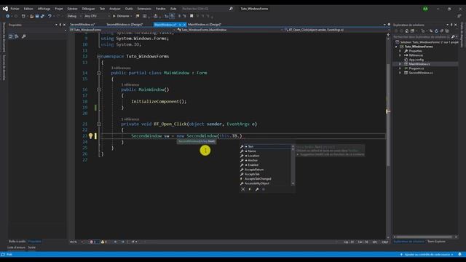Viewport: 466px width, 262px height.
Task: Select Program.cs in Solution Explorer
Action: click(x=416, y=68)
